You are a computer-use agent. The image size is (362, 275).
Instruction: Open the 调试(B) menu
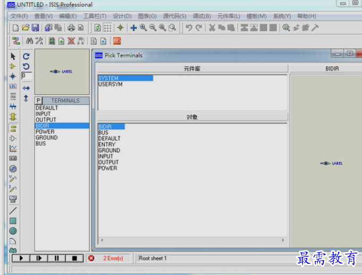(x=201, y=16)
